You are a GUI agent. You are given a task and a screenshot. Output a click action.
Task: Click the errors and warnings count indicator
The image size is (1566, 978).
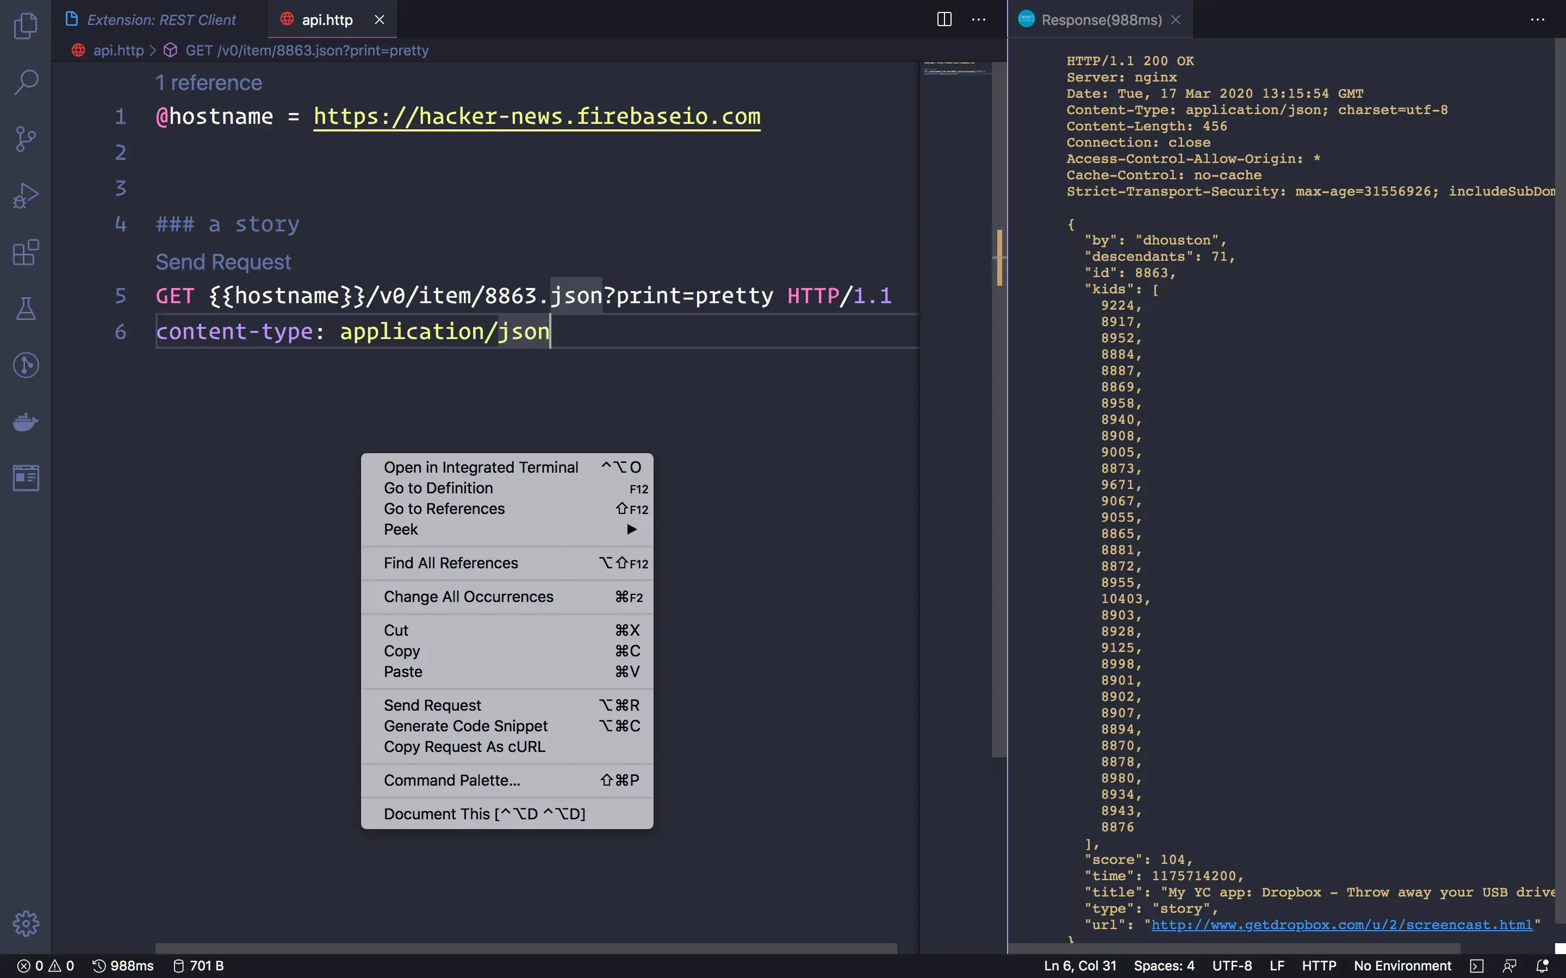45,966
